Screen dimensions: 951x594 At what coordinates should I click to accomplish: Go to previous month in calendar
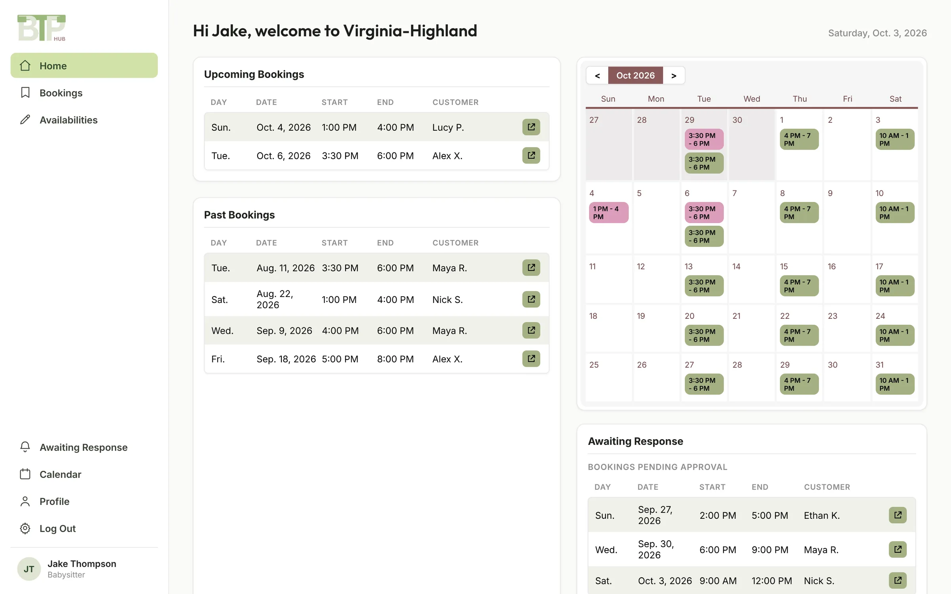coord(597,75)
